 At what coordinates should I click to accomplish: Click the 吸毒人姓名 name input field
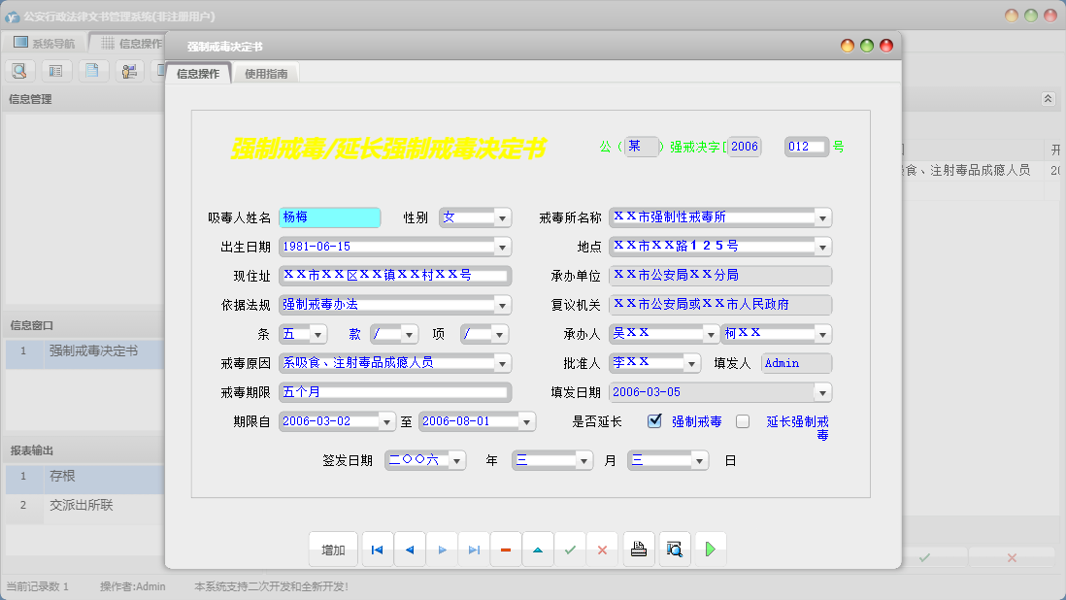click(330, 217)
